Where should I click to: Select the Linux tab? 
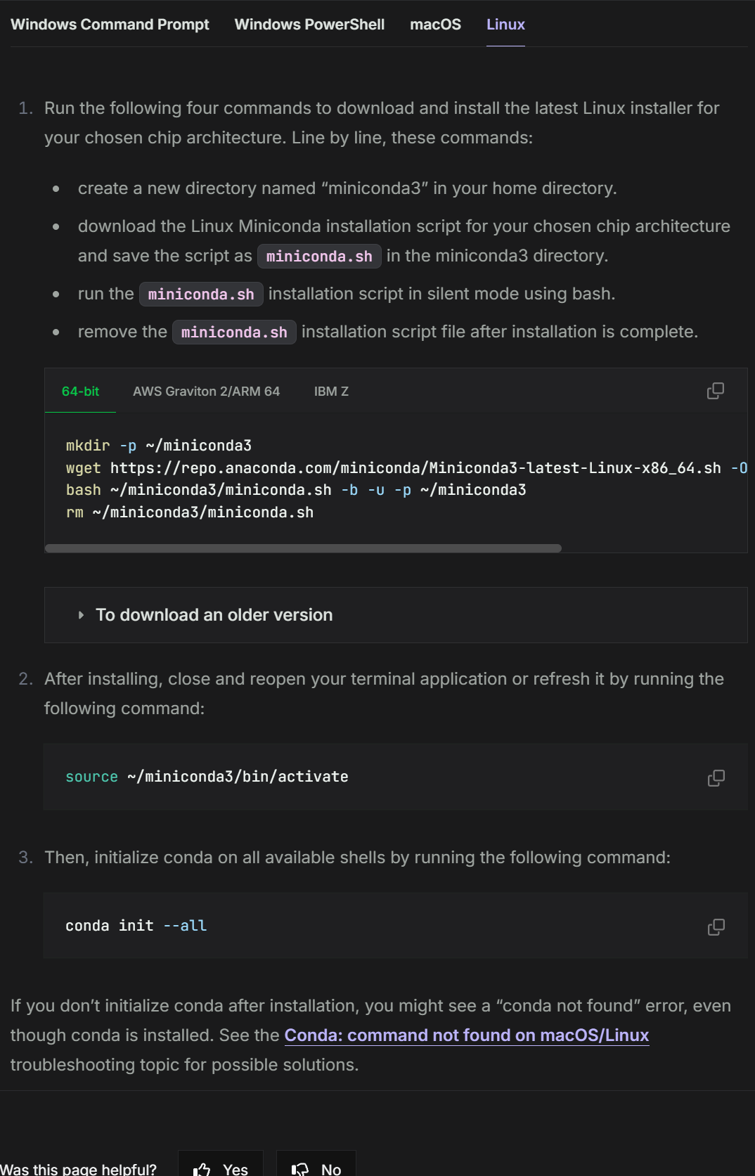pyautogui.click(x=505, y=25)
